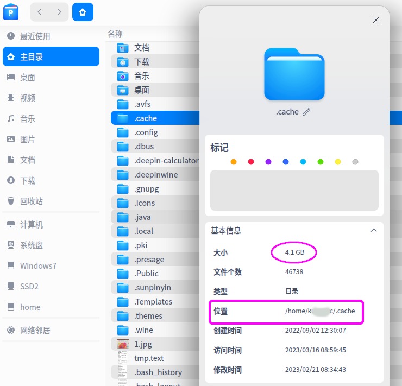Select the .dbus folder
Screen dimensions: 402x386
(x=155, y=147)
